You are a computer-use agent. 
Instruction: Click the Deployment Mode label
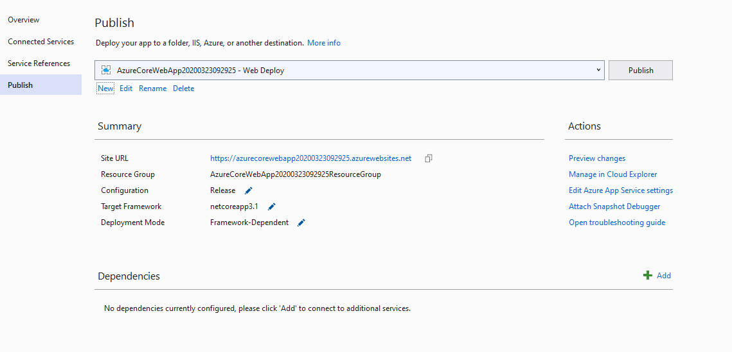(132, 222)
